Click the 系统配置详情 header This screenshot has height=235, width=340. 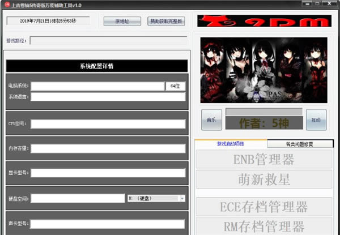pyautogui.click(x=97, y=66)
